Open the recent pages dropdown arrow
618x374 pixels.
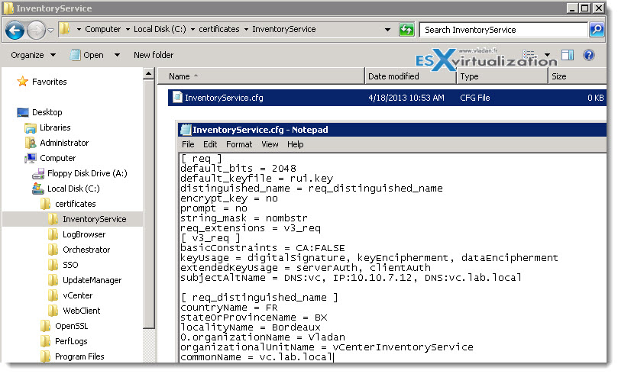coord(51,31)
